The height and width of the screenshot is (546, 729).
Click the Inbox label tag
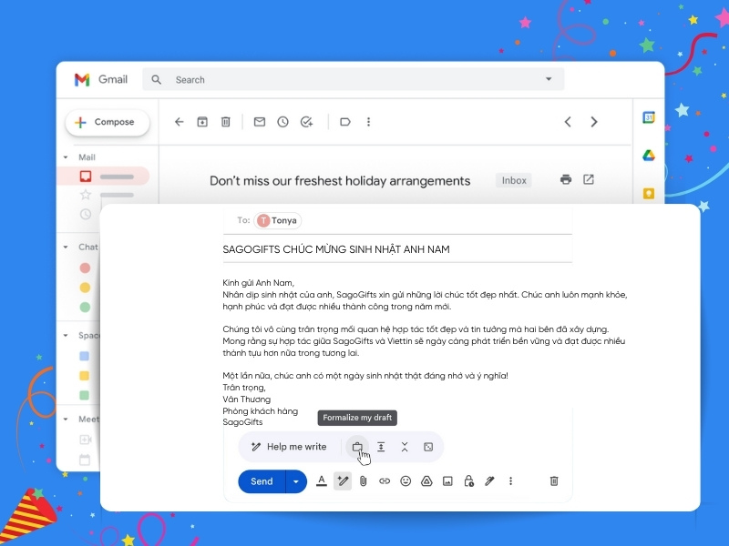pos(514,180)
